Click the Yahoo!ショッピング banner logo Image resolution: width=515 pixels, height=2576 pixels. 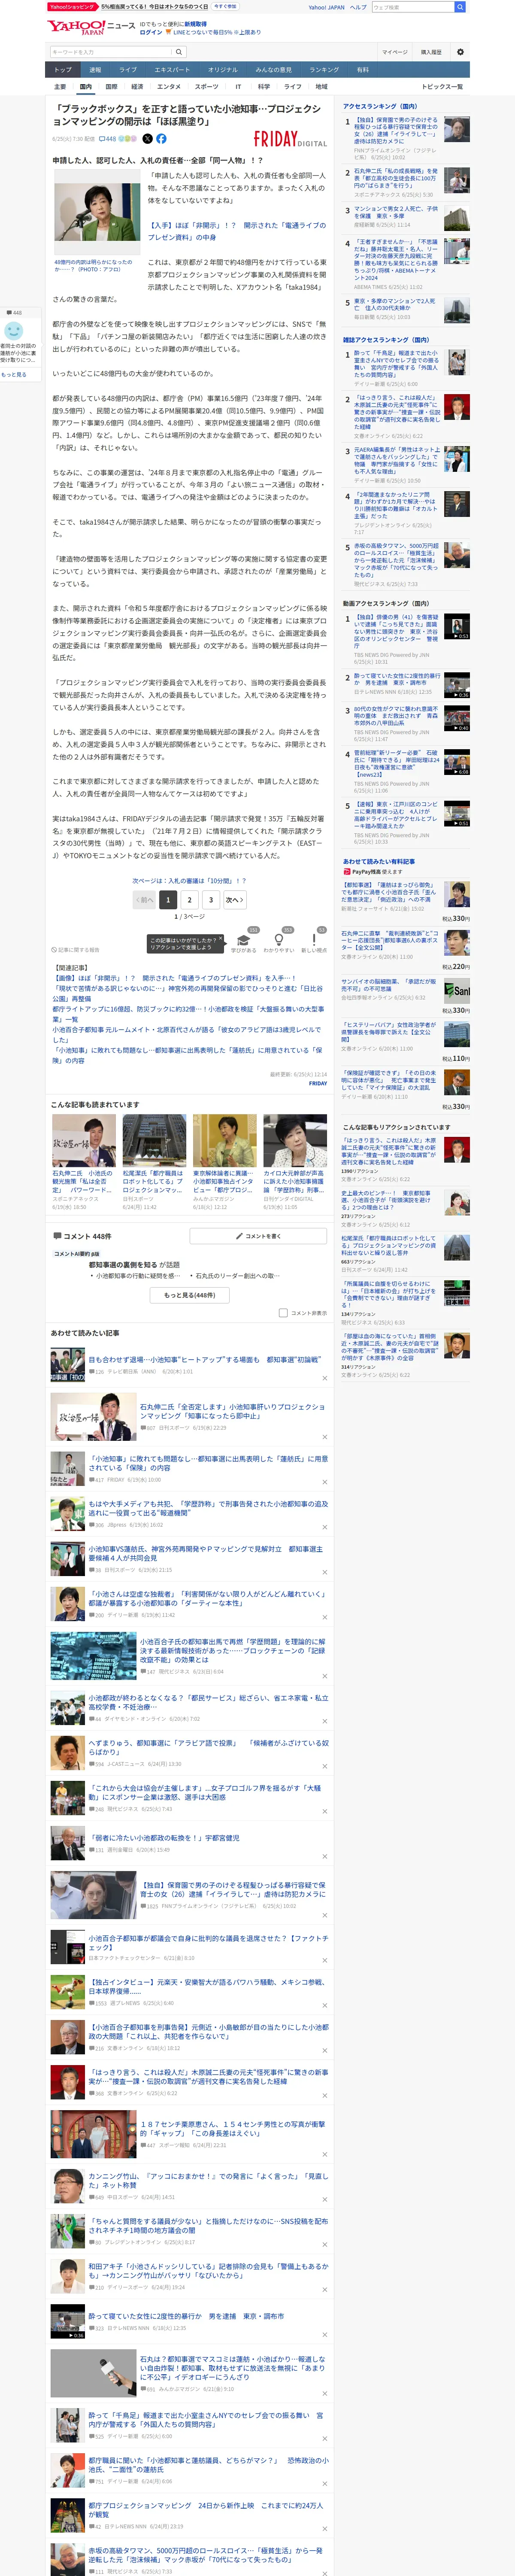[x=72, y=7]
